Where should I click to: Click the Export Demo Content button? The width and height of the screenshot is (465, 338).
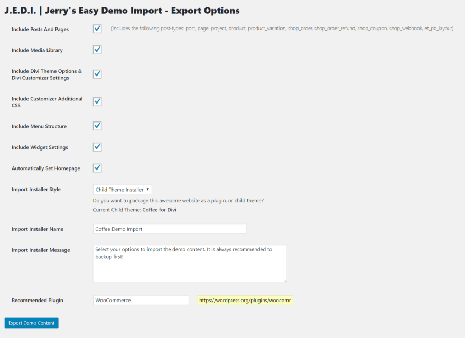[x=31, y=323]
